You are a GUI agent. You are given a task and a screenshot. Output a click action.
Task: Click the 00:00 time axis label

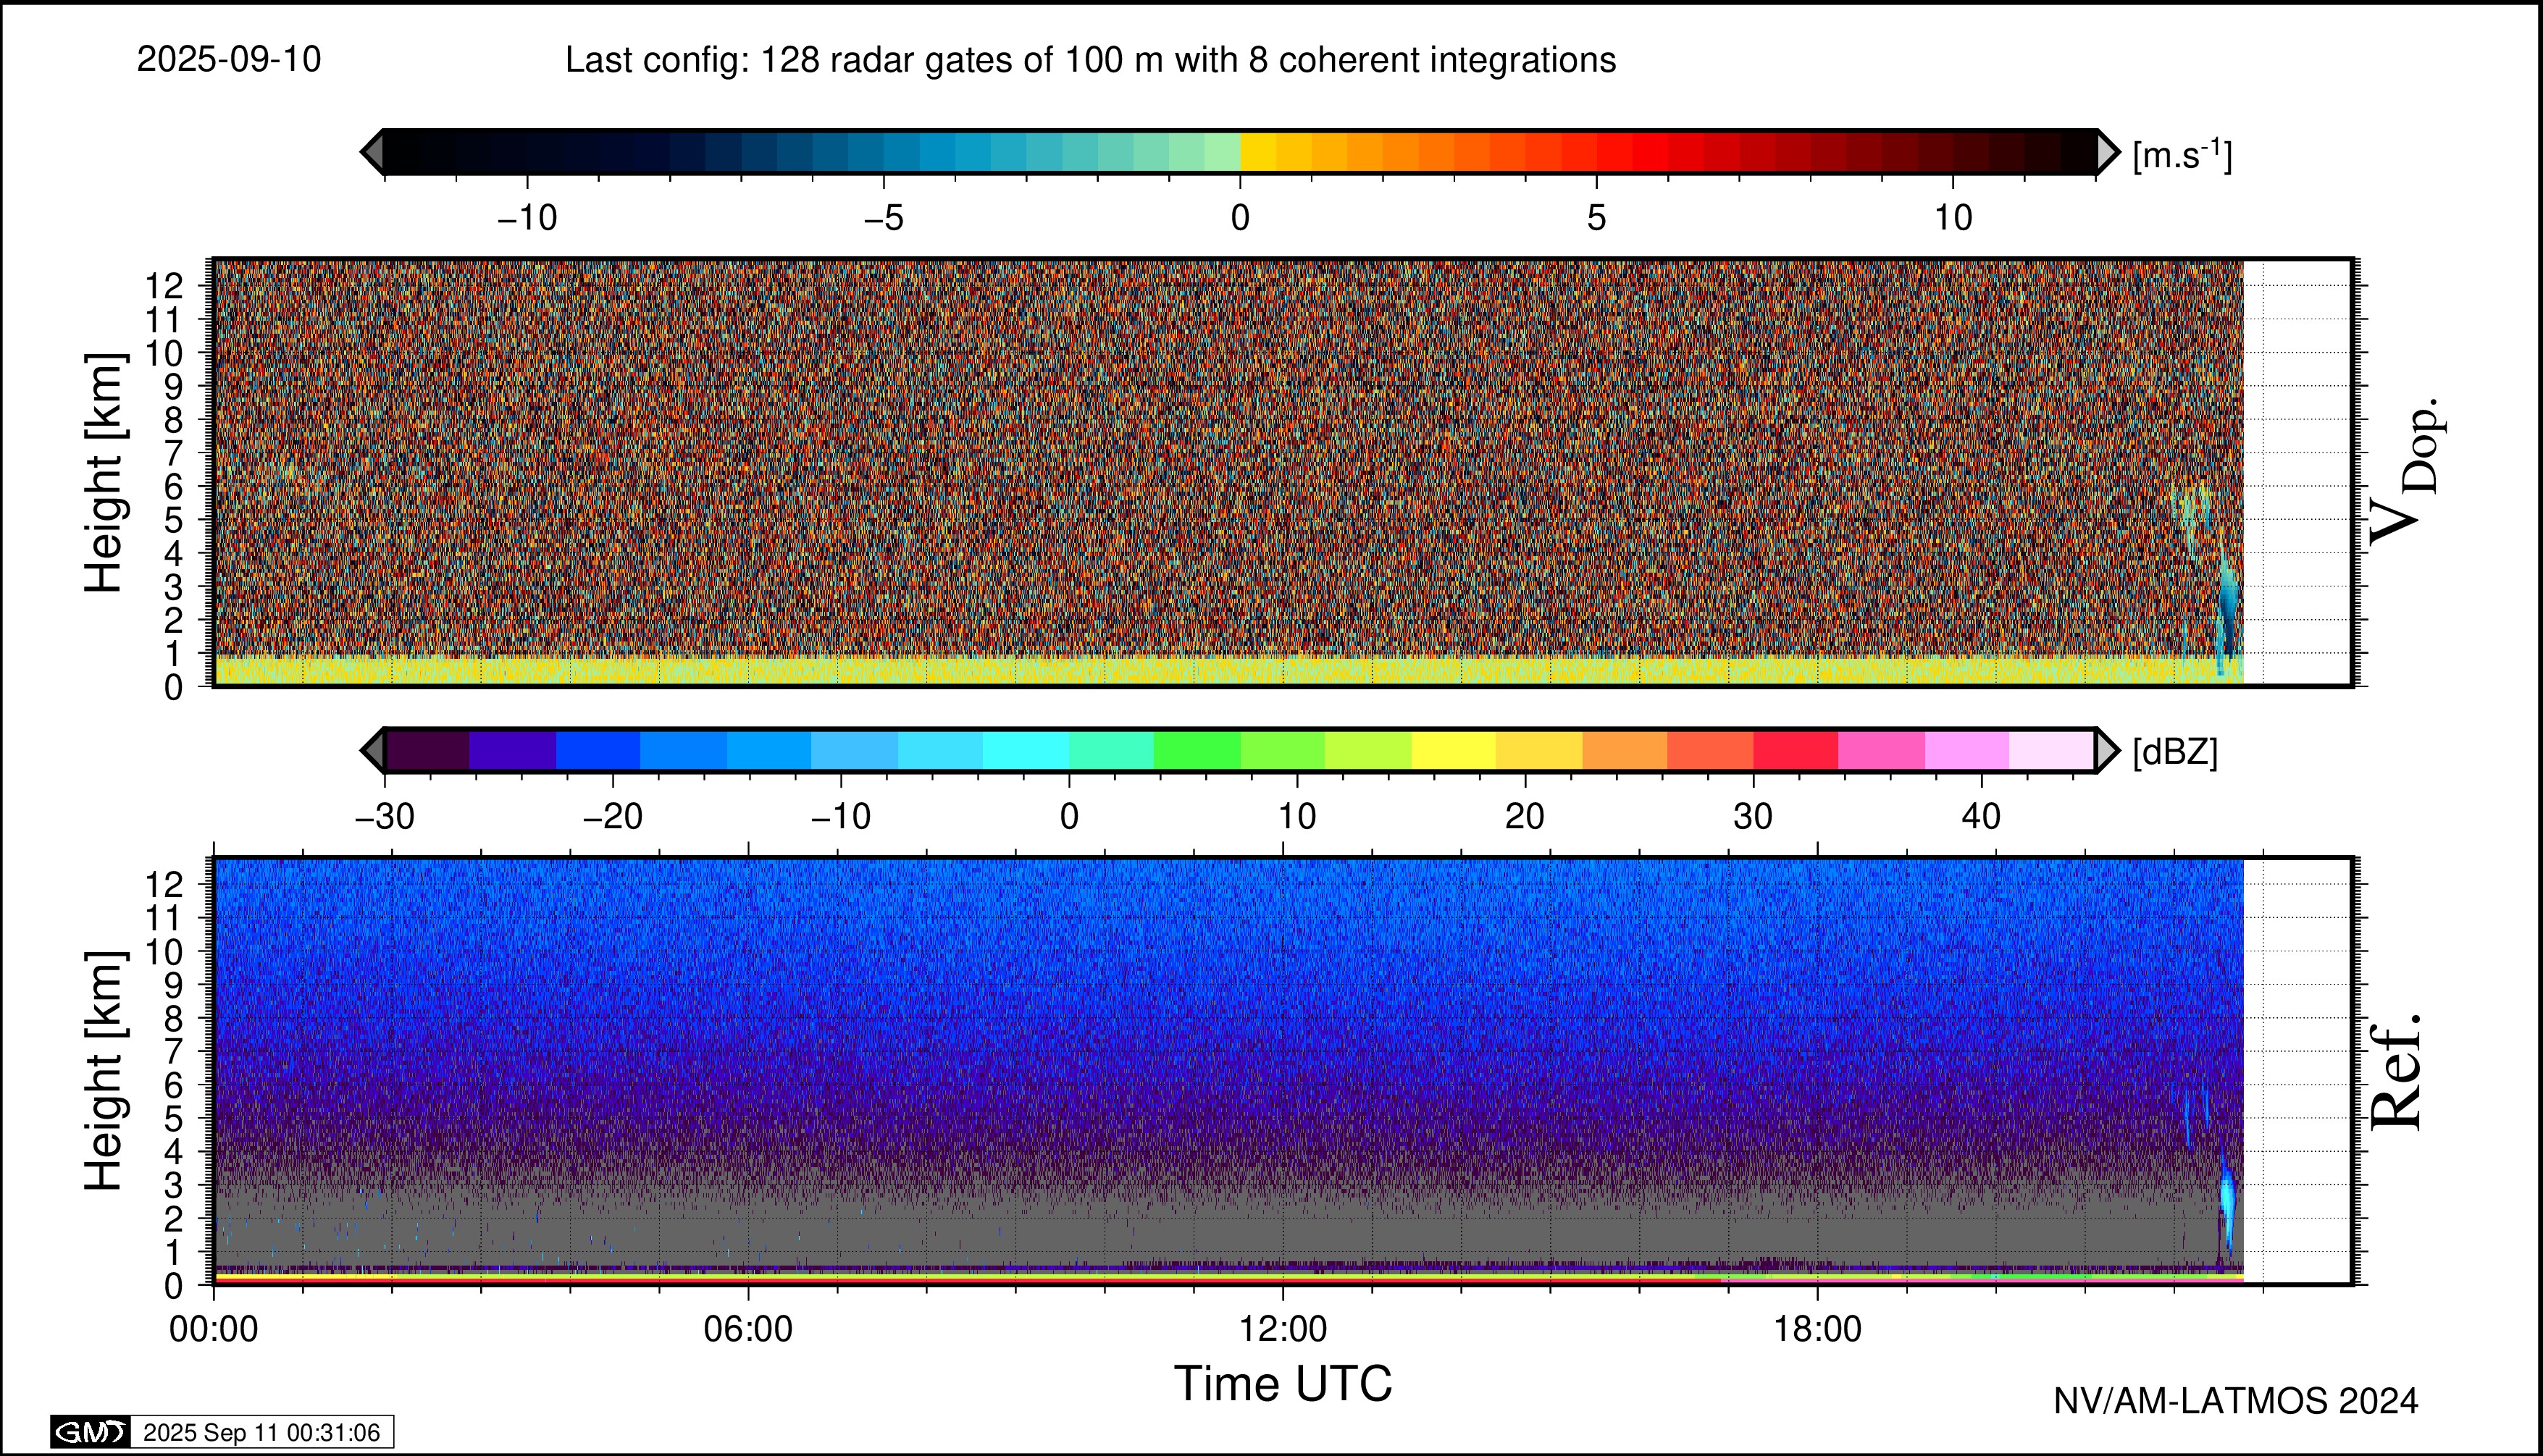coord(213,1329)
